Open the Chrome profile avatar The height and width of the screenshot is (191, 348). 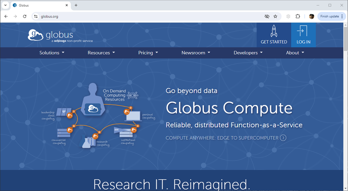click(x=311, y=16)
